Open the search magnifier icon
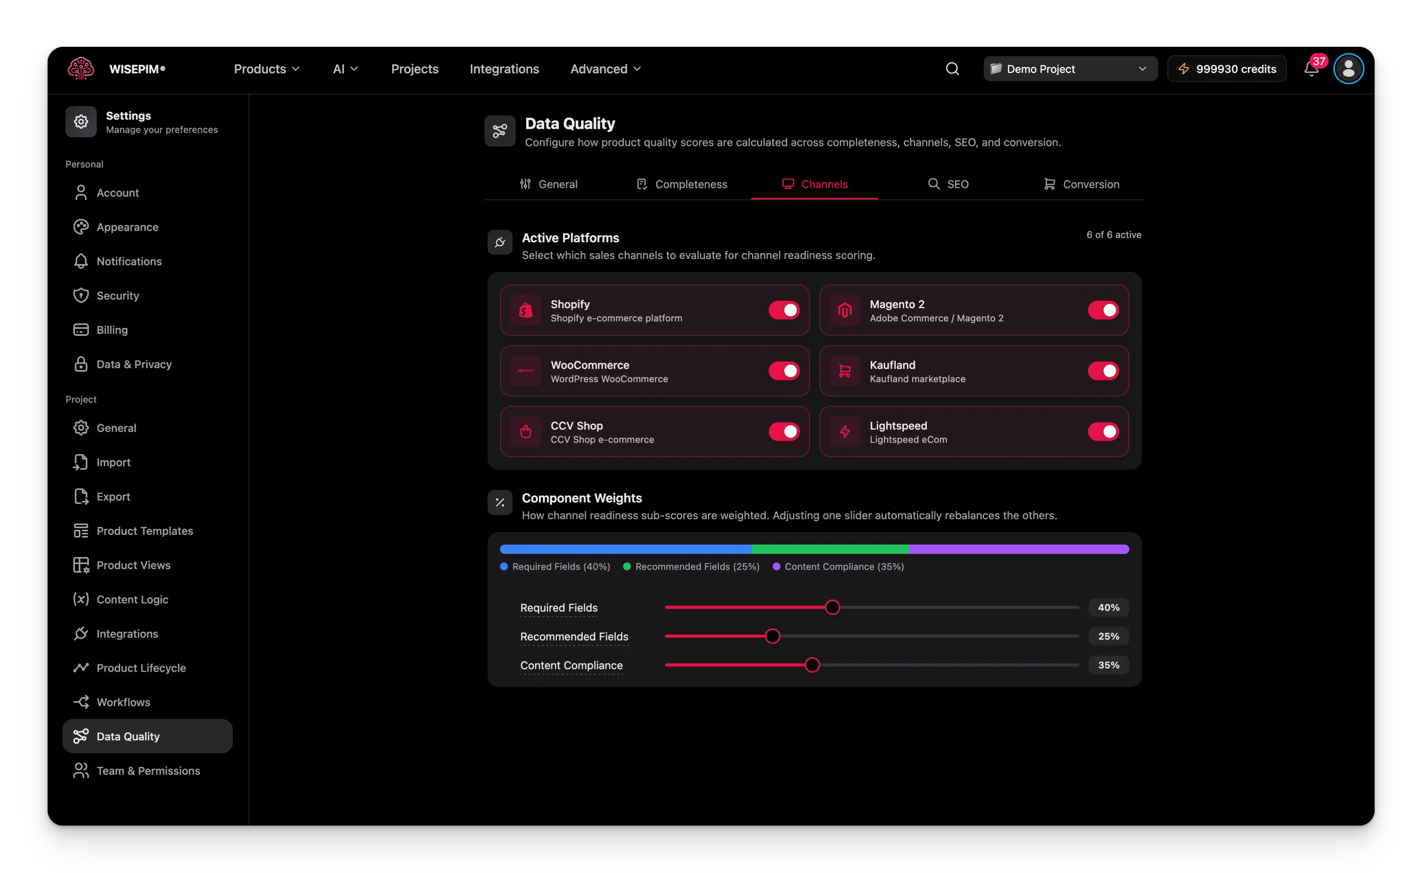This screenshot has width=1423, height=873. click(x=952, y=69)
